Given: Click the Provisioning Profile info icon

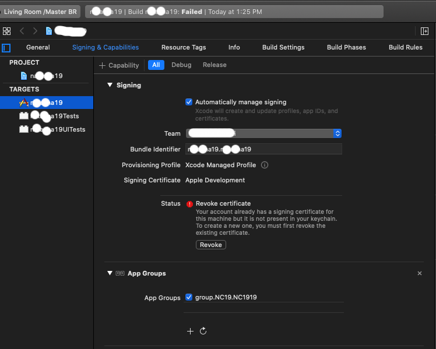Looking at the screenshot, I should coord(264,165).
